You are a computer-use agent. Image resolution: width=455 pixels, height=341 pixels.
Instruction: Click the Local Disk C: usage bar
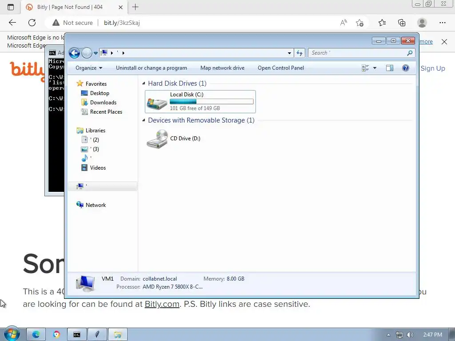click(212, 102)
